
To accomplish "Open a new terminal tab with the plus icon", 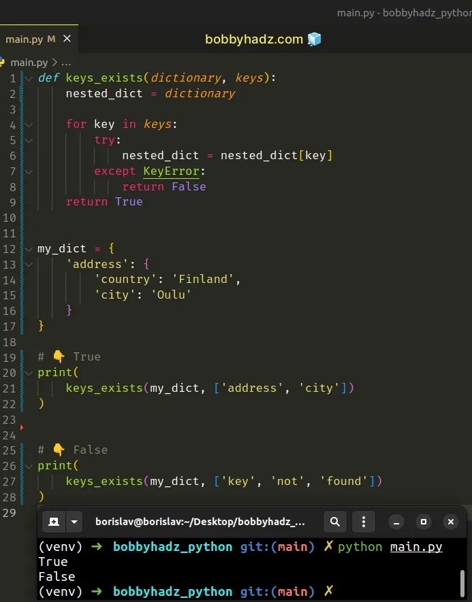I will point(54,521).
